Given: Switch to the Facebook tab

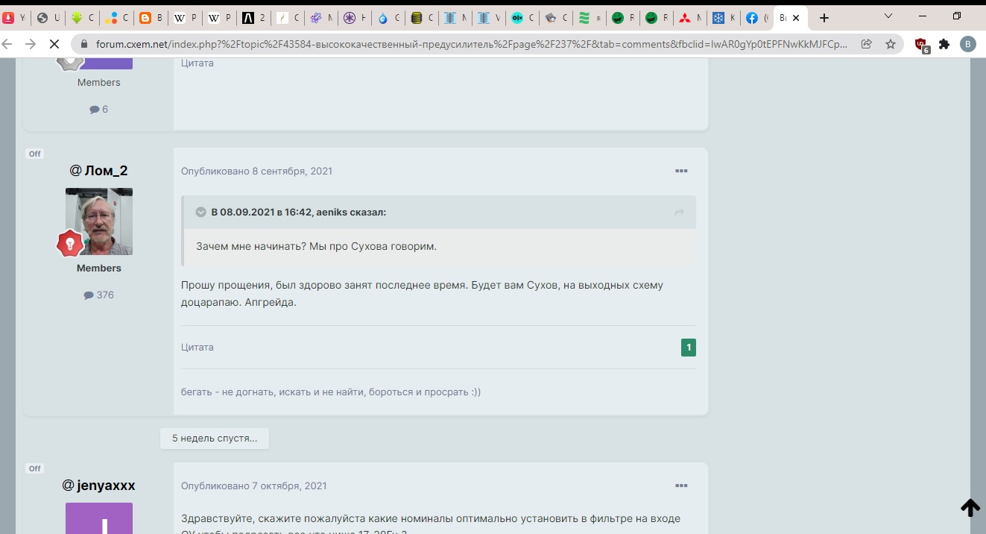Looking at the screenshot, I should point(753,17).
